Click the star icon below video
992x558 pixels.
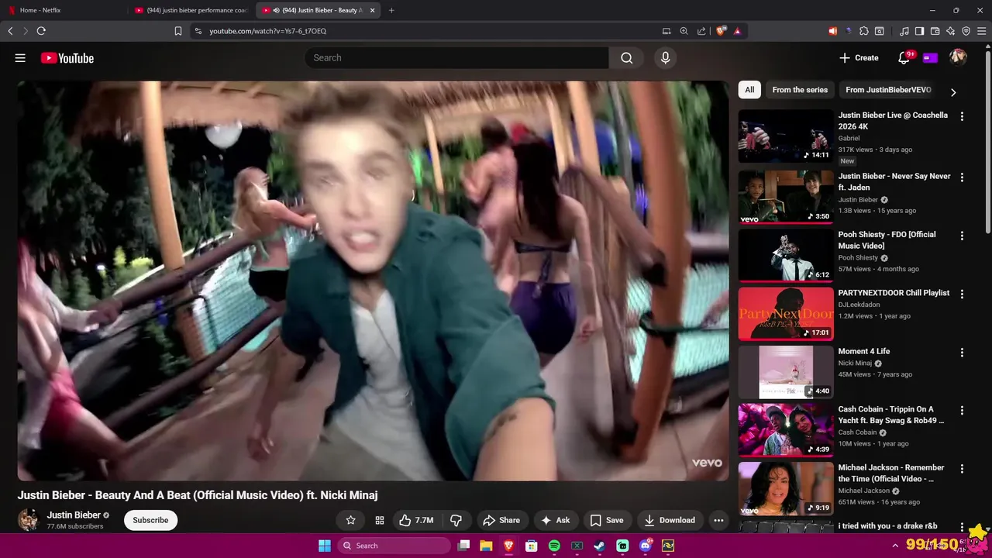coord(350,520)
